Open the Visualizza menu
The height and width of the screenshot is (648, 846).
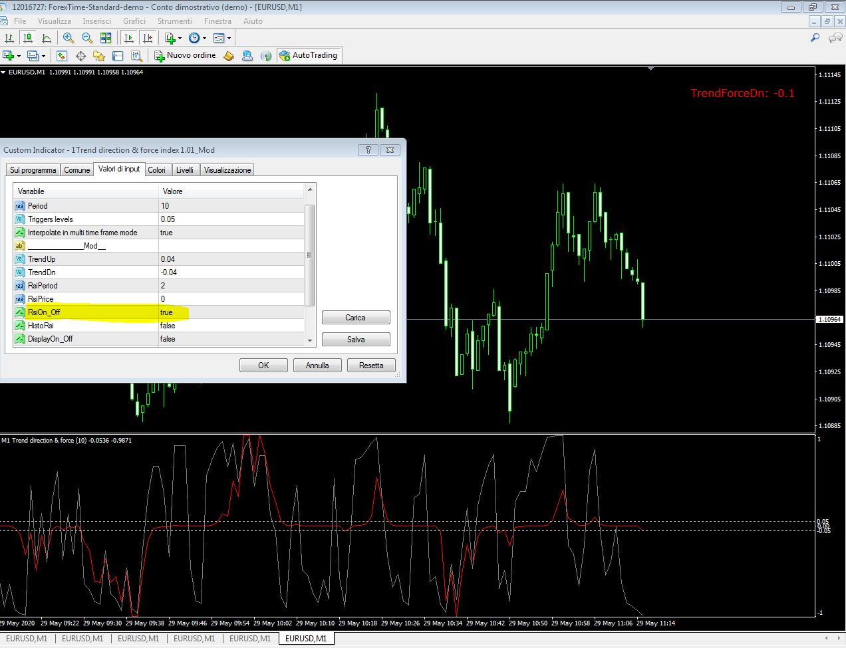click(x=55, y=21)
